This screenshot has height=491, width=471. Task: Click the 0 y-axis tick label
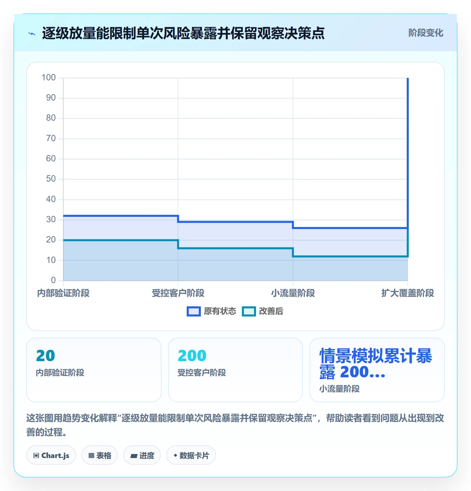(53, 280)
